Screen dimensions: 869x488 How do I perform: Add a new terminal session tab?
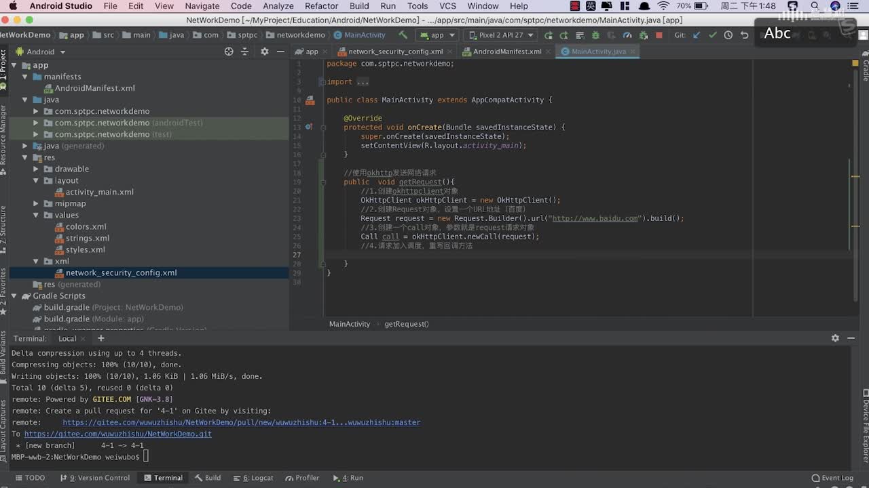[x=100, y=338]
